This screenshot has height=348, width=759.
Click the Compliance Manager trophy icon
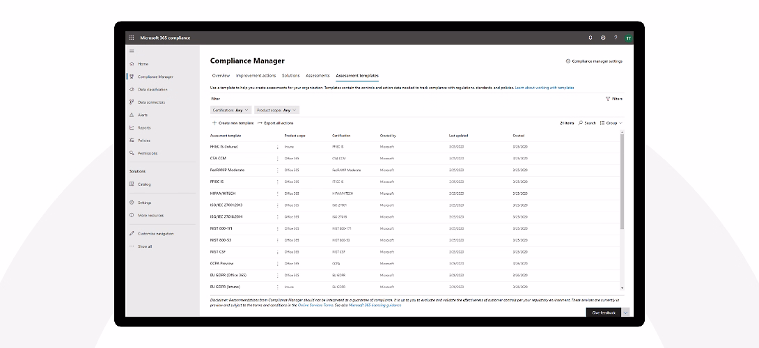coord(132,77)
